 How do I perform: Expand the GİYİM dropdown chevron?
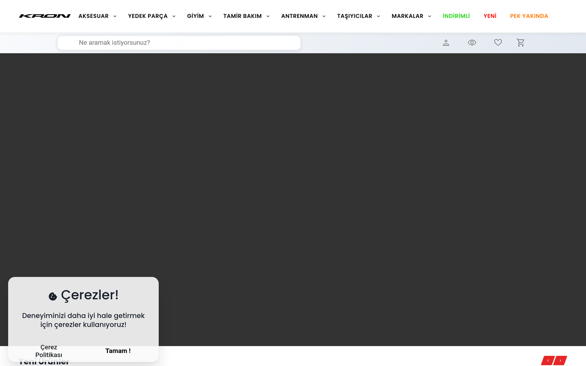[210, 16]
